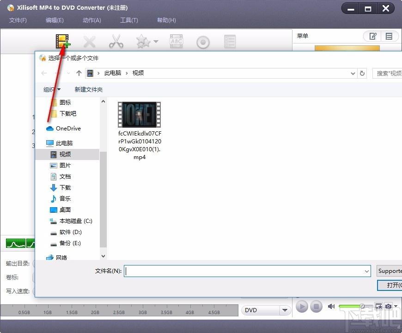
Task: Select the 图标 folder in the sidebar
Action: (65, 102)
